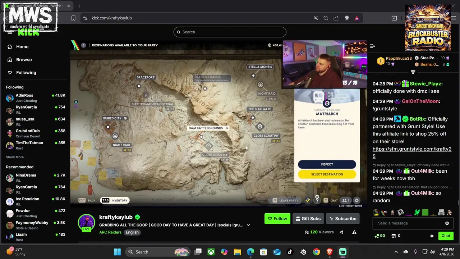The width and height of the screenshot is (460, 259).
Task: Subscribe to kraftykaylub
Action: tap(342, 219)
